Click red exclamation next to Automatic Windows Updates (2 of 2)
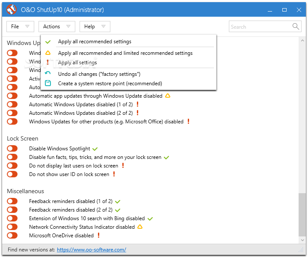Viewport: 308px width, 257px height. [x=137, y=113]
